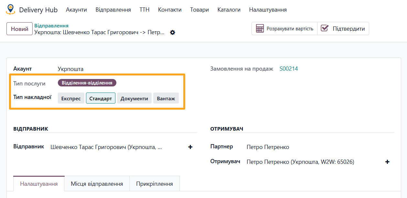Click the Отримувач field with W2W: 65026

(300, 162)
